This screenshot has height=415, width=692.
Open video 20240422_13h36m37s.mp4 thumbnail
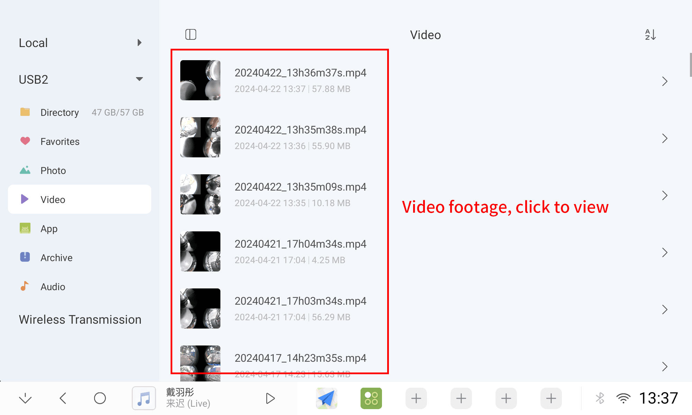200,80
